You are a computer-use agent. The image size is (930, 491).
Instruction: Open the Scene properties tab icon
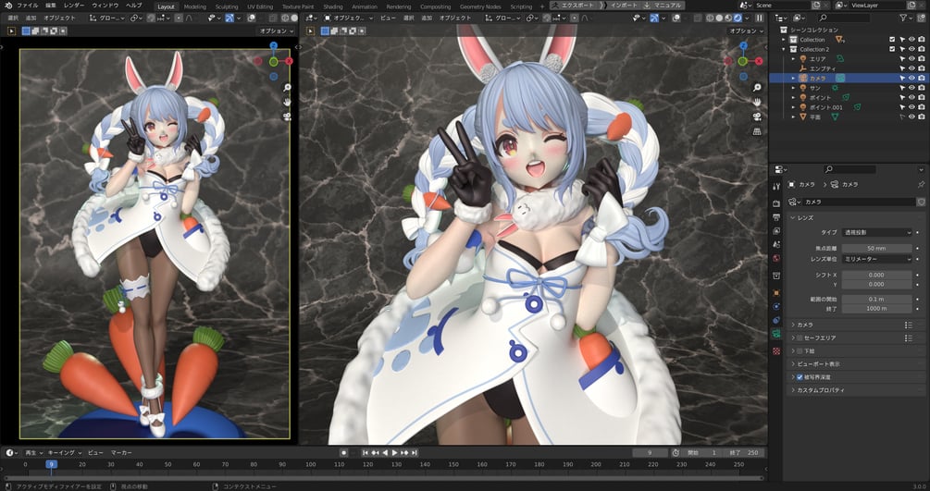(776, 244)
